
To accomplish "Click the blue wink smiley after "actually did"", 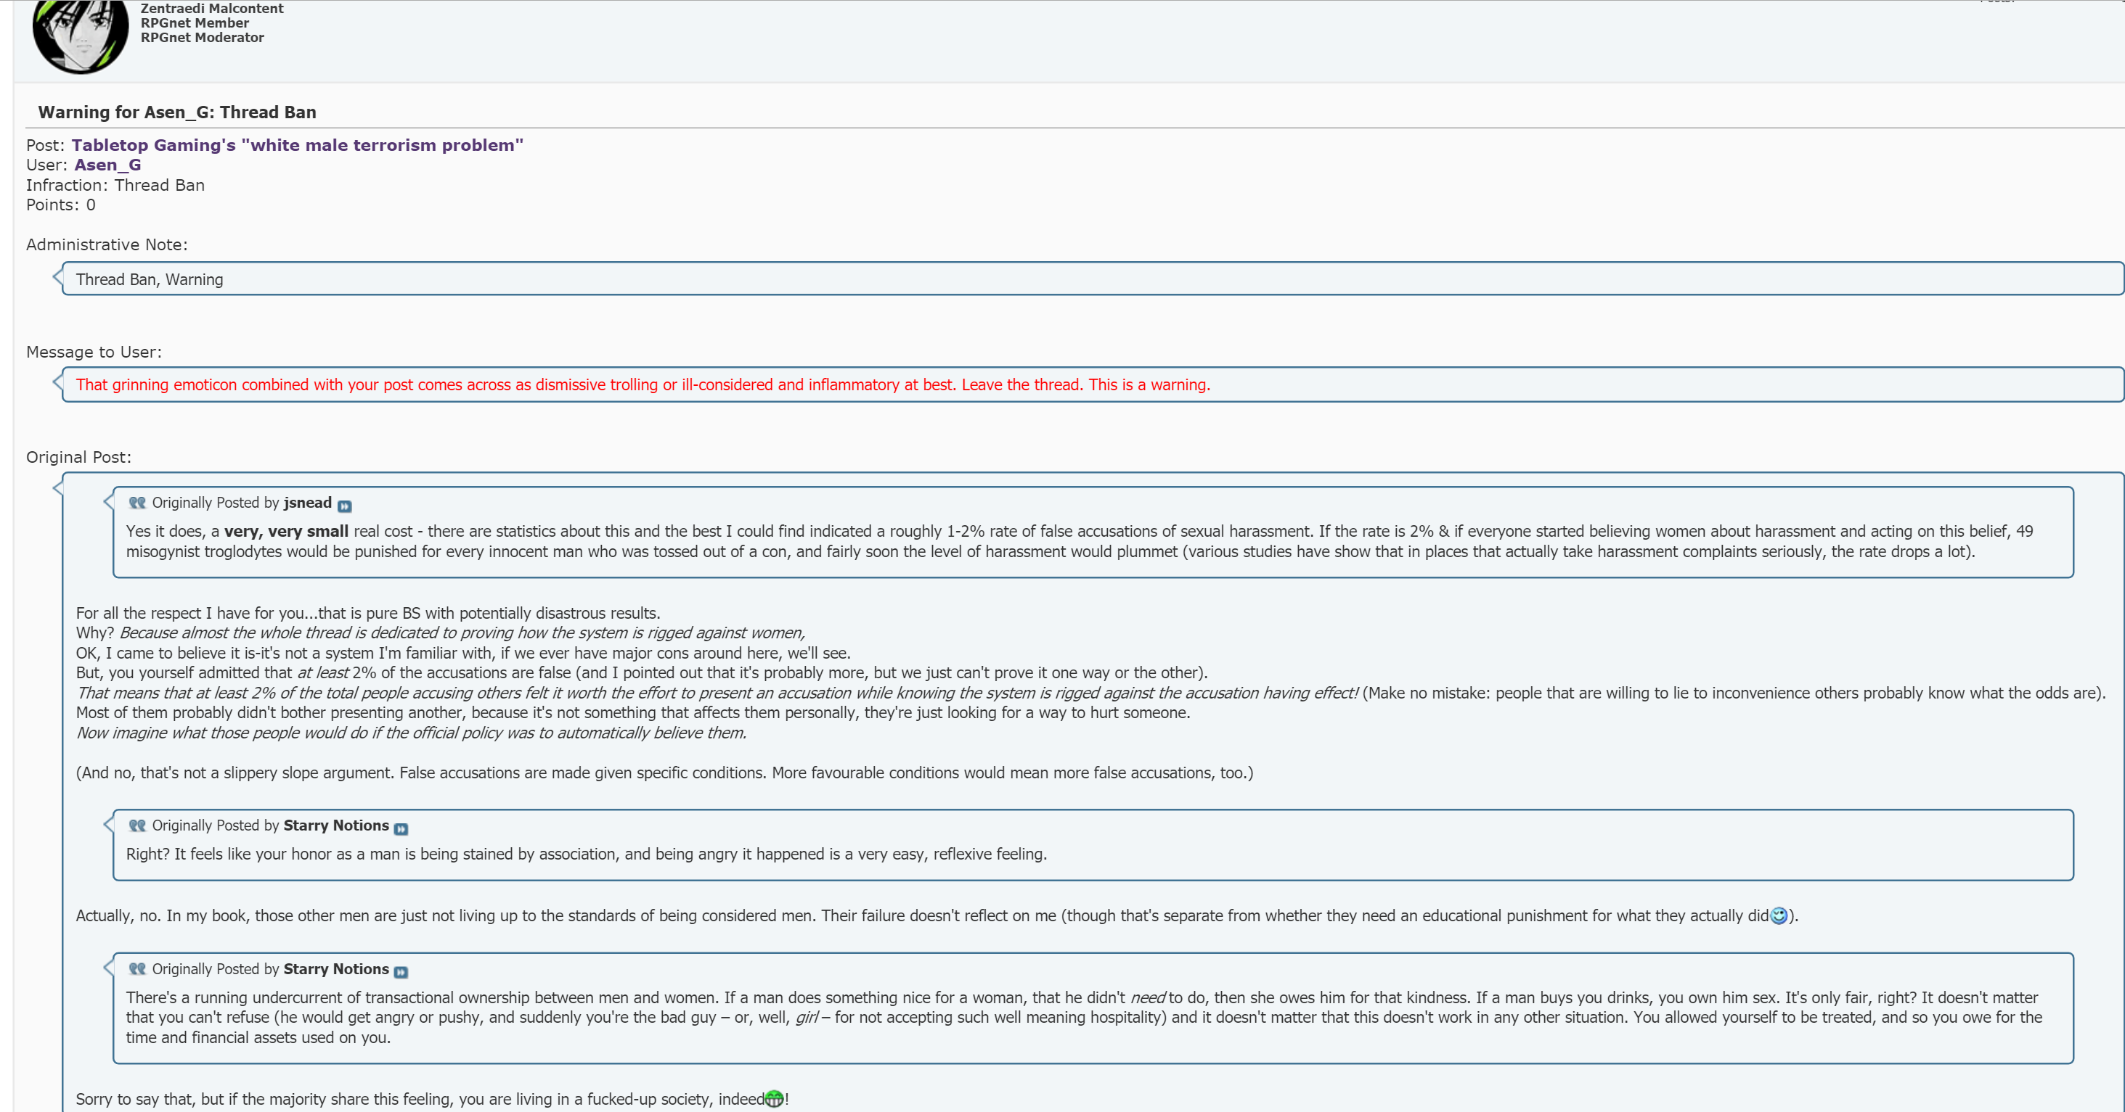I will pos(1779,916).
